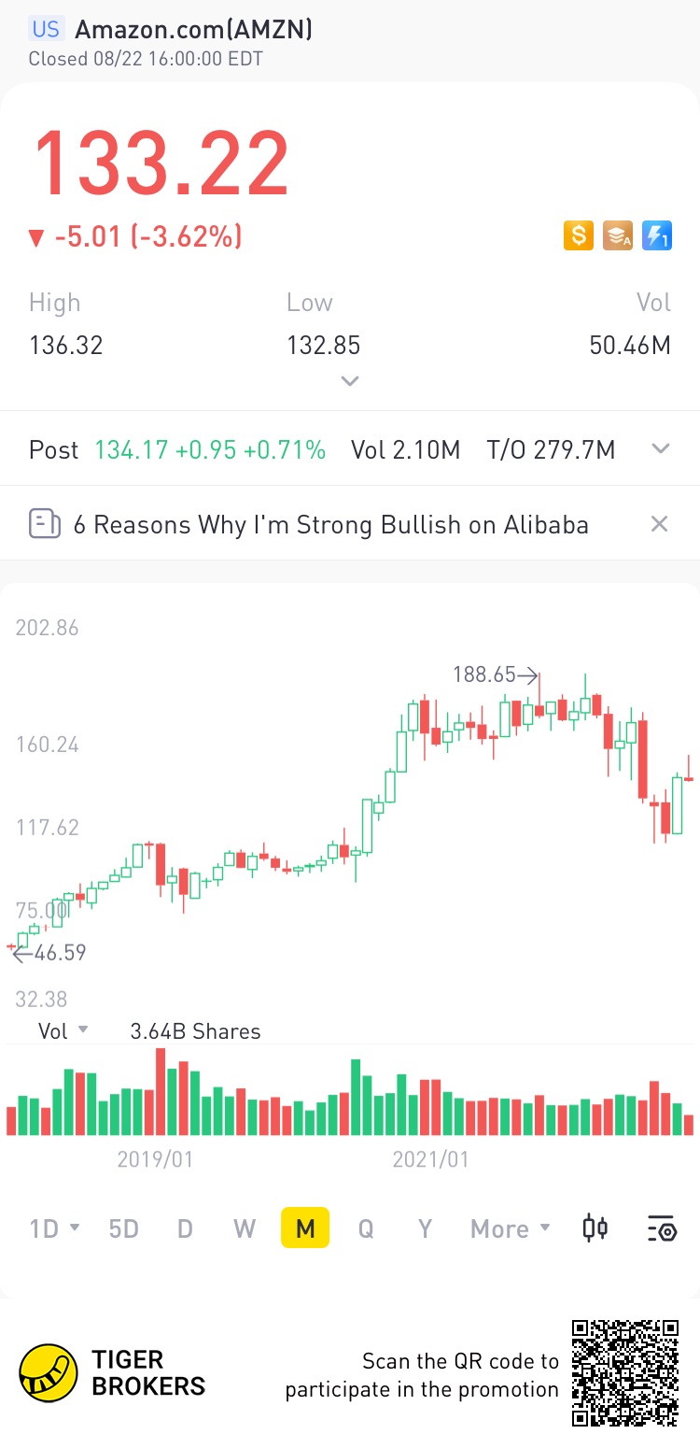This screenshot has width=700, height=1448.
Task: Expand the post-market details chevron
Action: click(661, 449)
